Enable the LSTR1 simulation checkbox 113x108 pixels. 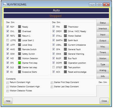click(8, 40)
